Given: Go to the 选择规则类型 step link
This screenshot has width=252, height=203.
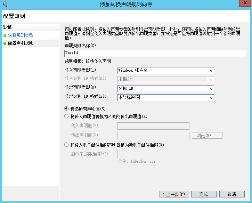Looking at the screenshot, I should [x=21, y=35].
